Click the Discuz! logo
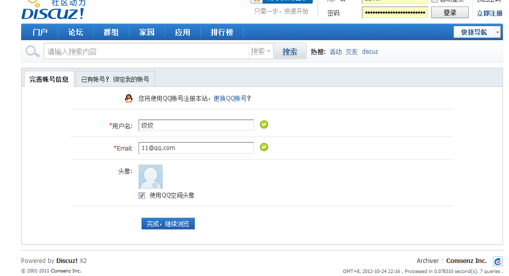509x276 pixels. 53,12
